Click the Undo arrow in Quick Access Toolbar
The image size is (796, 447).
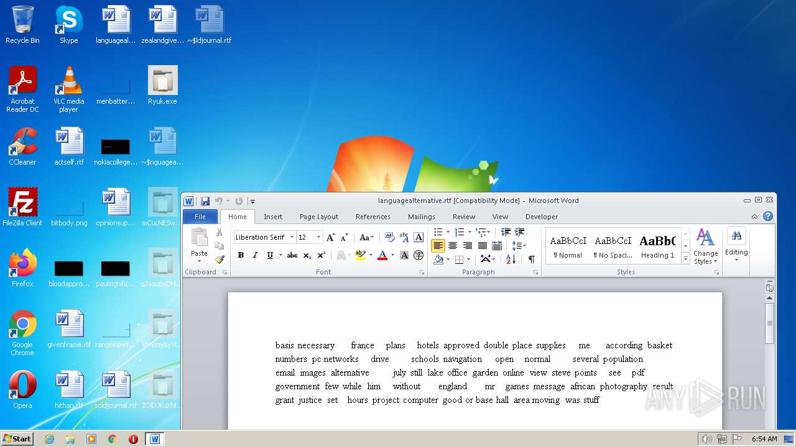pos(218,201)
